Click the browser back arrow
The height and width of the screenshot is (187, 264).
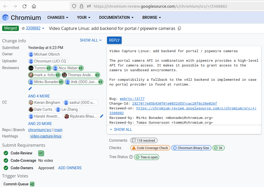5,6
